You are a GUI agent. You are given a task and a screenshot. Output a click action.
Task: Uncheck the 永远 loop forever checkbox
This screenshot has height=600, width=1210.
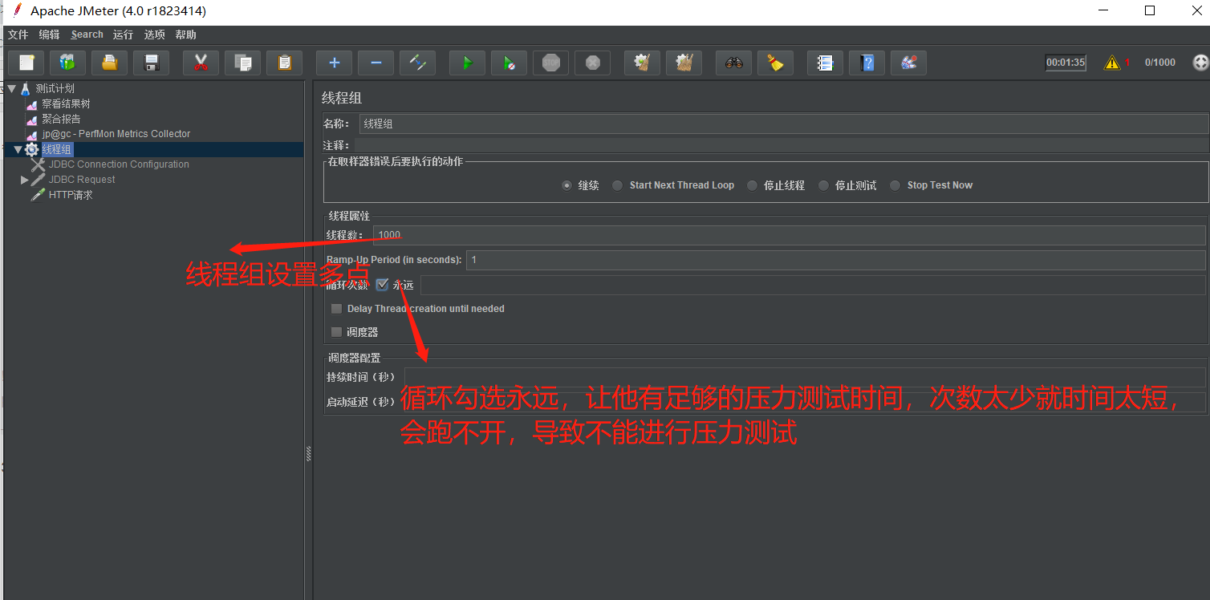382,285
